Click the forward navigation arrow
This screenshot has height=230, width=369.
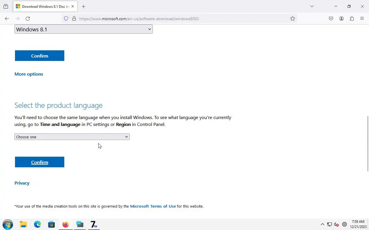click(17, 19)
